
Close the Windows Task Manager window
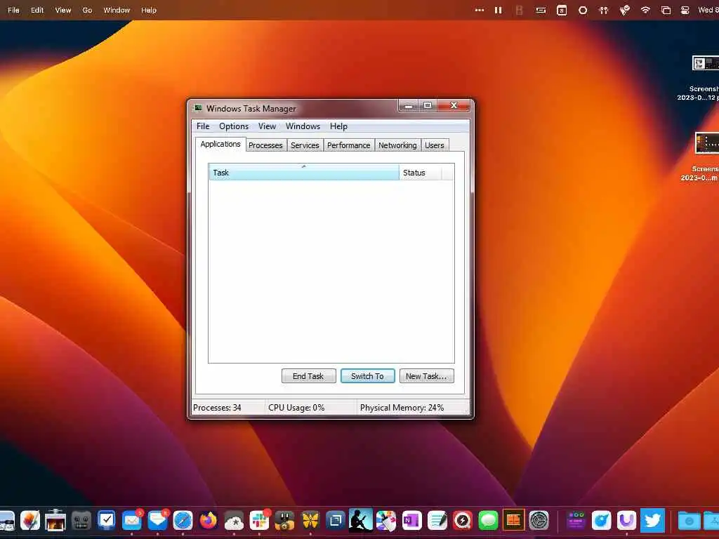454,106
